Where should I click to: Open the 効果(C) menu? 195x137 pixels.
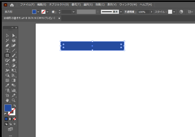point(100,5)
